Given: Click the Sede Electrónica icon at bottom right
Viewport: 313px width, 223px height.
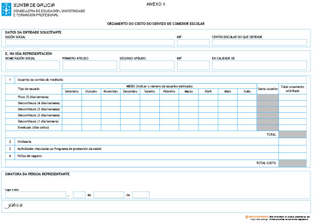Looking at the screenshot, I should (x=246, y=216).
